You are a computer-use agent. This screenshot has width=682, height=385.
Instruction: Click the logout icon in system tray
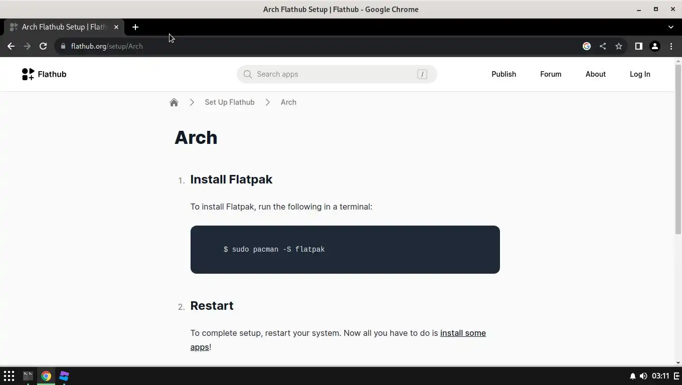676,376
